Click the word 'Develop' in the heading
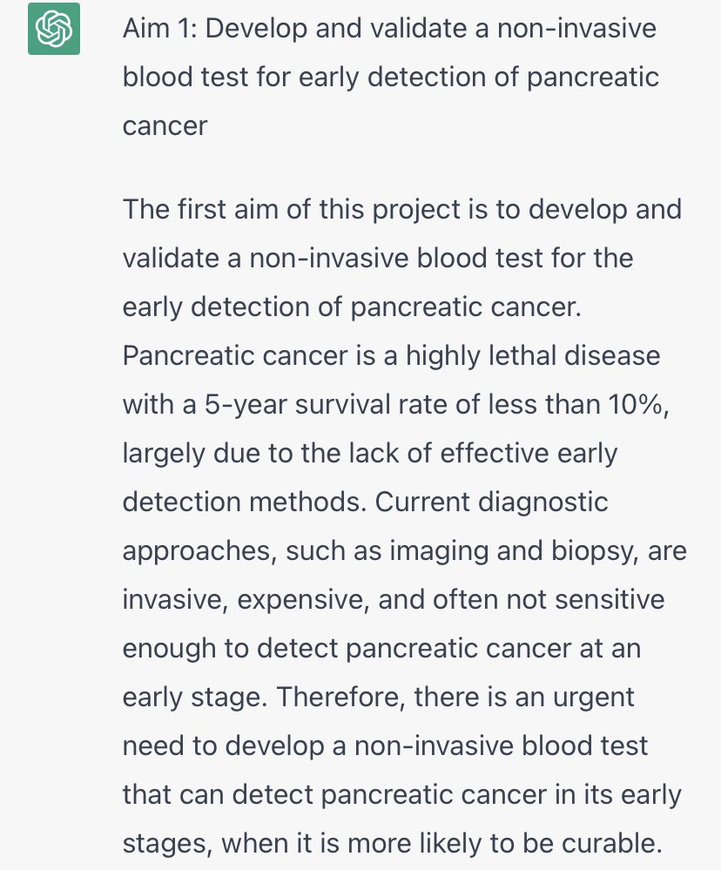 point(256,28)
